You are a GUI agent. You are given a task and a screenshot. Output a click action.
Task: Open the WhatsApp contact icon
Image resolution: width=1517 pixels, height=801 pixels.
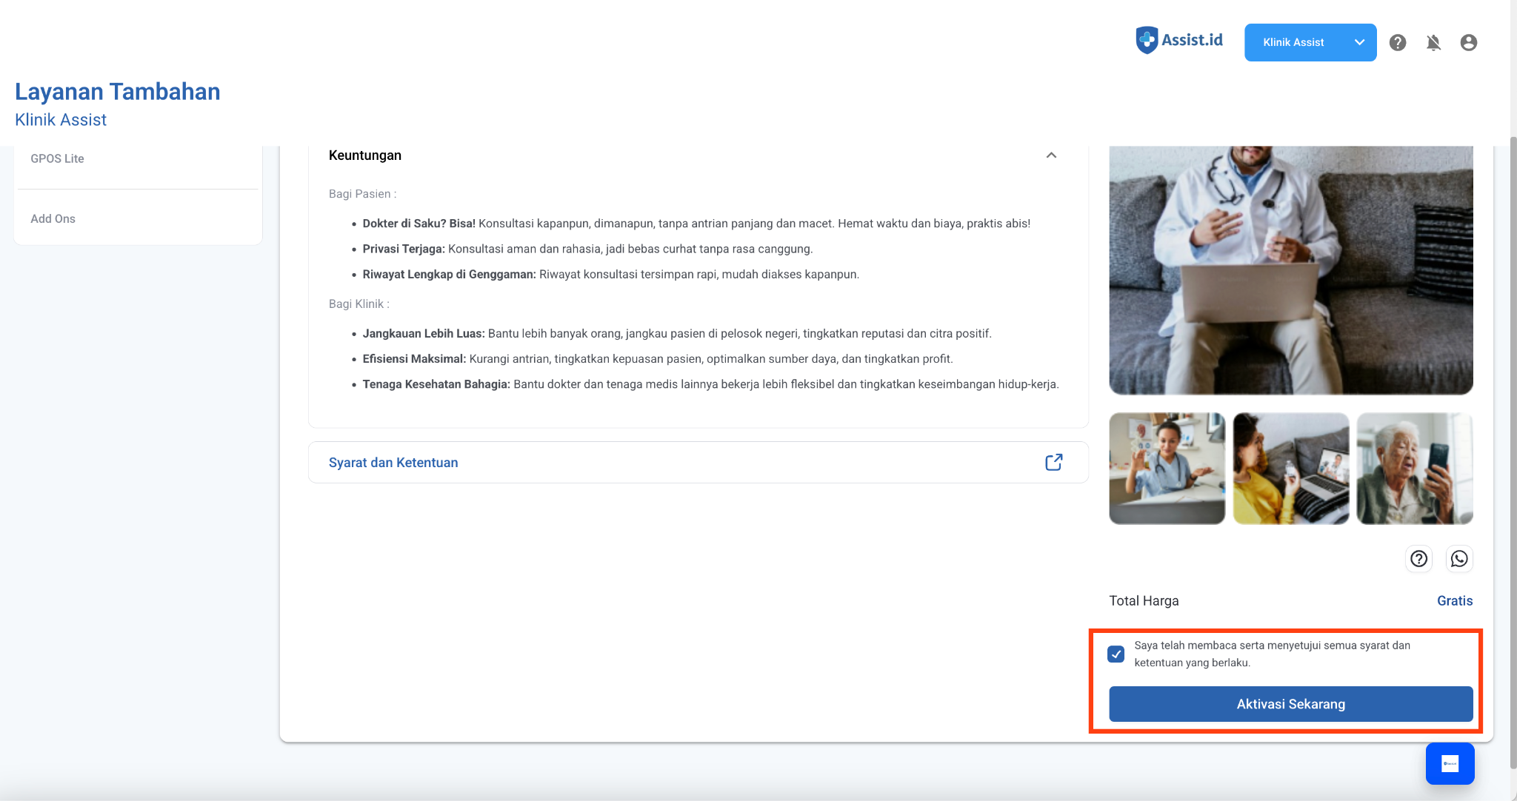click(x=1459, y=559)
